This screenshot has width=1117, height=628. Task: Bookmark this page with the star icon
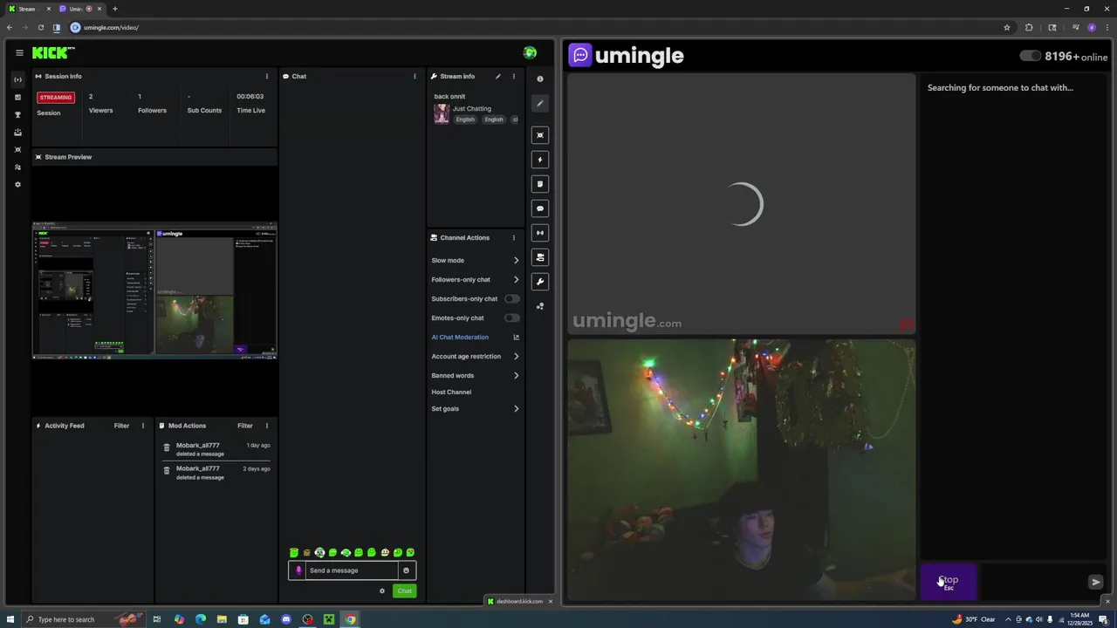[1007, 27]
